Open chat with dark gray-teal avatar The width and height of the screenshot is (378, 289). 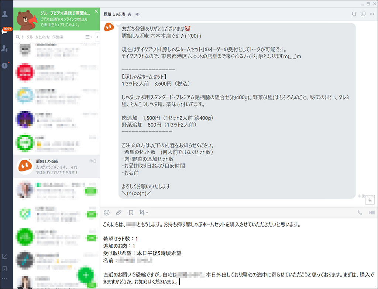click(56, 261)
